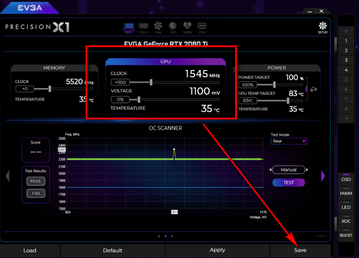Click the GPU panel header
This screenshot has width=359, height=258.
point(166,62)
